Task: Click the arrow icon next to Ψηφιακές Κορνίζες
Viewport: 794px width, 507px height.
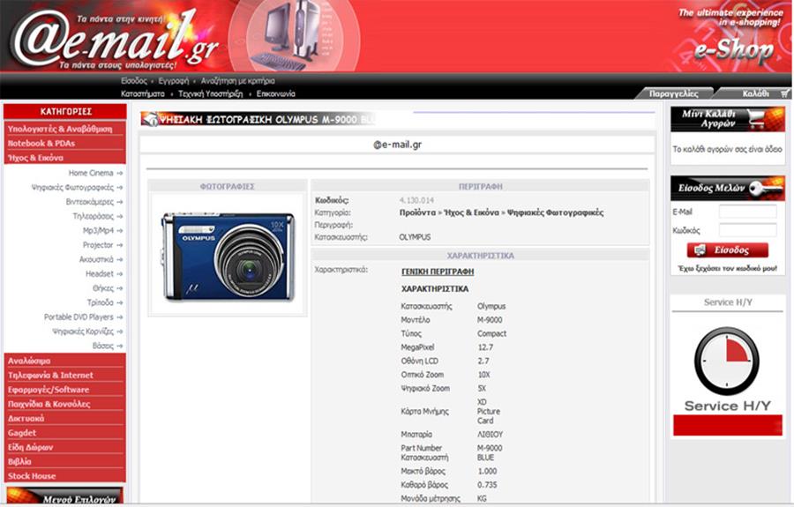Action: point(119,332)
